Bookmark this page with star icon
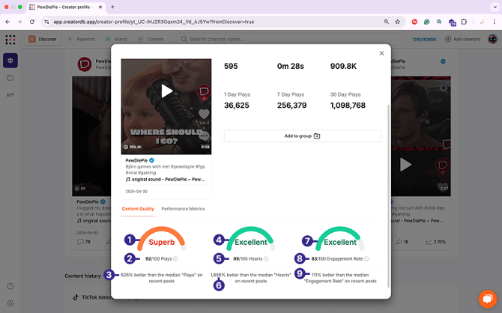The height and width of the screenshot is (313, 502). pyautogui.click(x=397, y=22)
